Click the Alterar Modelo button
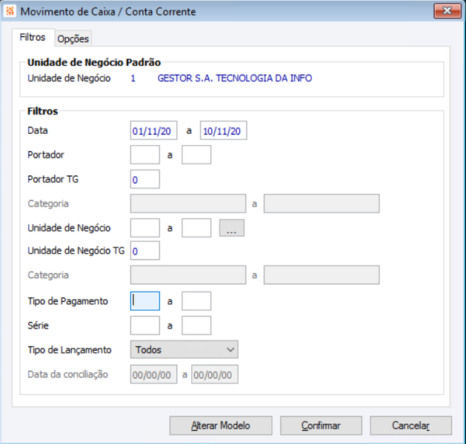 pyautogui.click(x=221, y=425)
